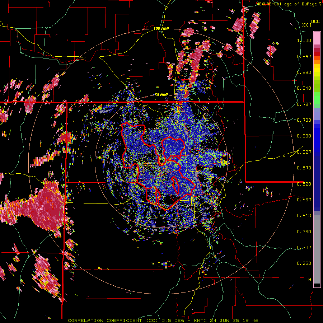Click the 0.733 scale value
This screenshot has height=323, width=323.
click(x=304, y=120)
